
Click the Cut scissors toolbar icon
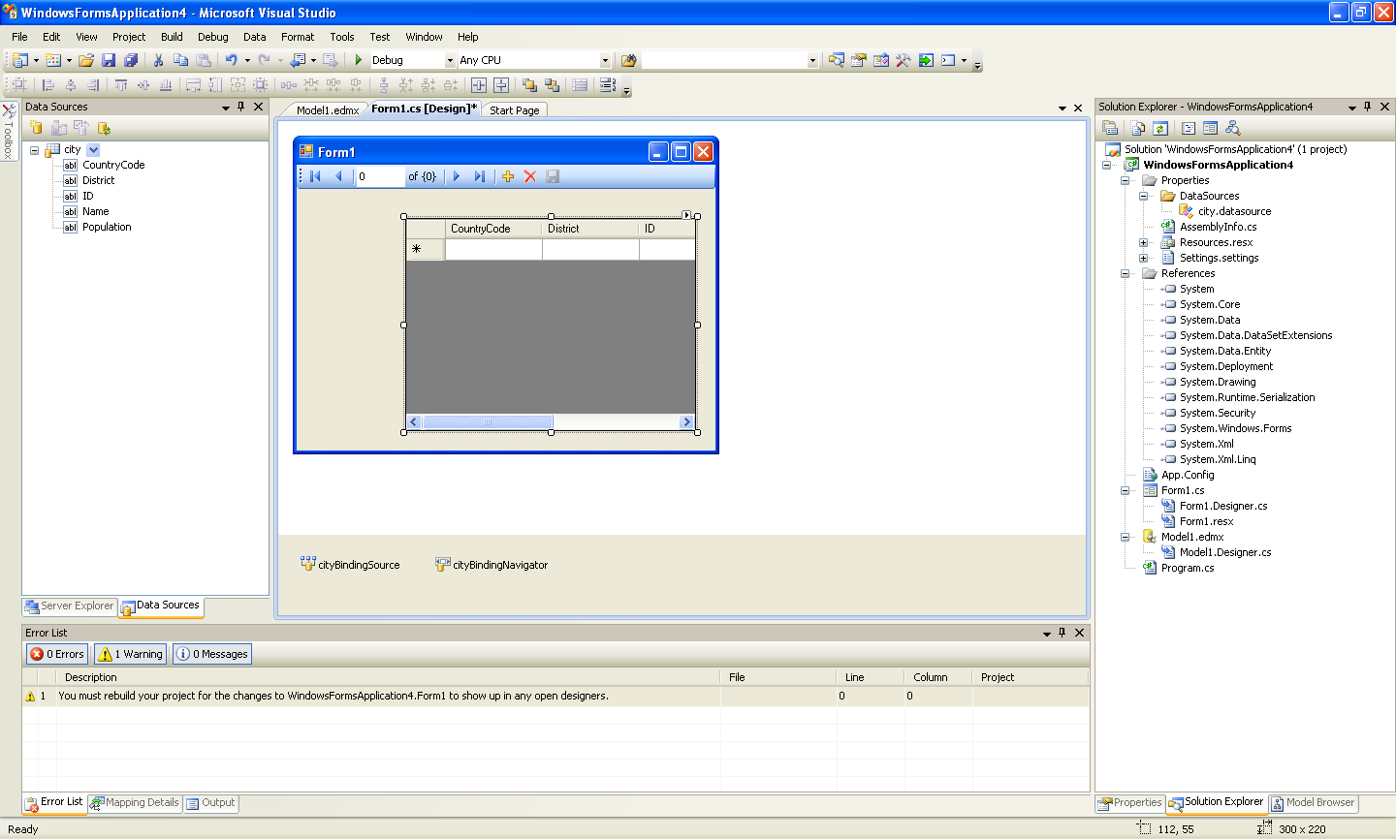coord(158,60)
